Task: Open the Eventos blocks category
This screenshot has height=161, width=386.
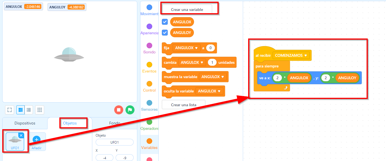Action: (149, 67)
